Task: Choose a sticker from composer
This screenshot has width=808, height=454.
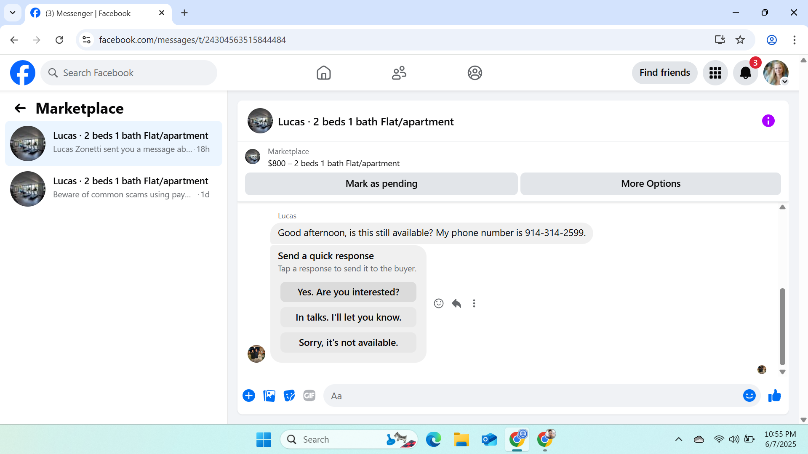Action: tap(289, 396)
